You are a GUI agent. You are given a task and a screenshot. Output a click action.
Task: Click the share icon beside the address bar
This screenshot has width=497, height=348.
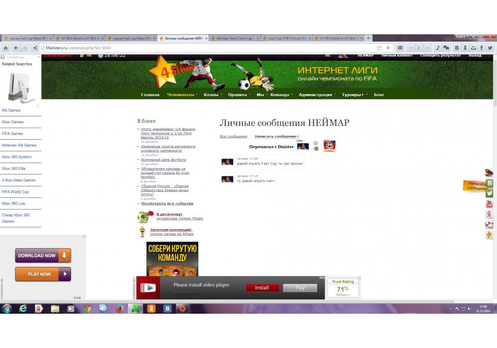35,48
